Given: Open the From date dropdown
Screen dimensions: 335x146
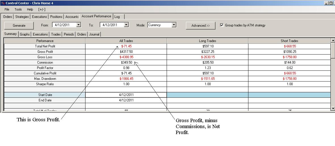Looking at the screenshot, I should pyautogui.click(x=79, y=25).
